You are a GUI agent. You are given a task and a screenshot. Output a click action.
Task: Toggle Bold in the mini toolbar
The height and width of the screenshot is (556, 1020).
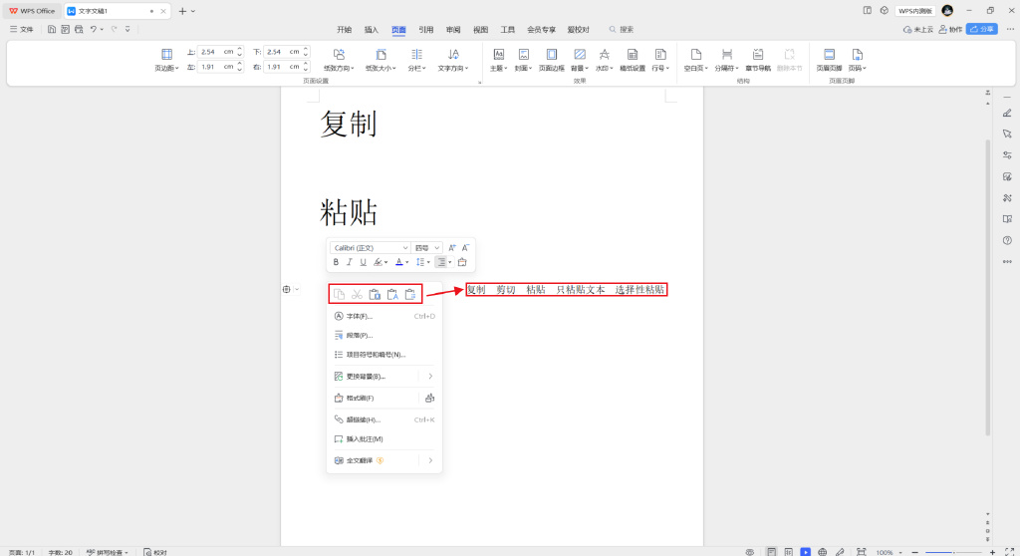pyautogui.click(x=336, y=262)
